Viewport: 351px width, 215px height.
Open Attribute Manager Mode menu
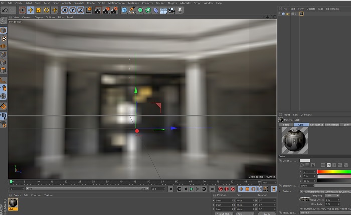click(287, 115)
